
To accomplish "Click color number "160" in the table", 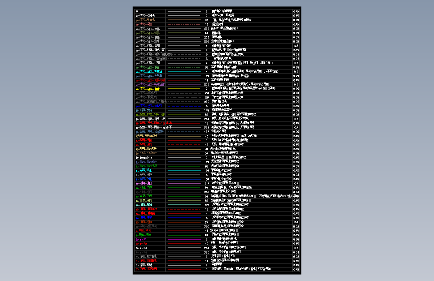I will click(206, 179).
